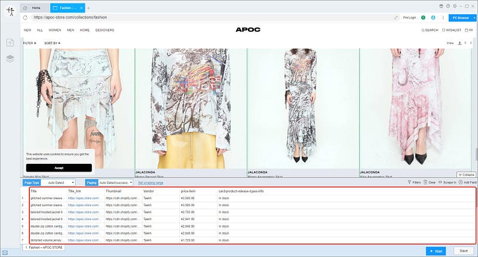Reload the page with the refresh icon
Viewport: 478px width, 257px height.
[x=25, y=18]
